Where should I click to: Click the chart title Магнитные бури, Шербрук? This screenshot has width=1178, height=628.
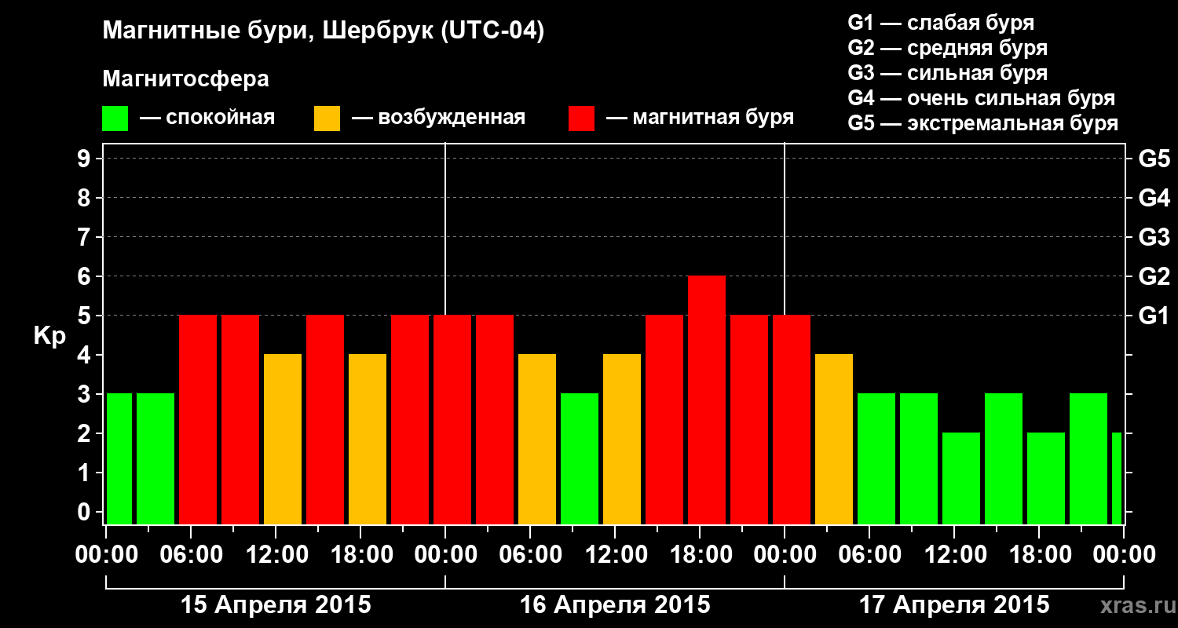pyautogui.click(x=324, y=32)
